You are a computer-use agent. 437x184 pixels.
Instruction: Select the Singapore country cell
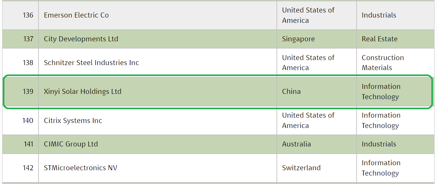pos(298,39)
